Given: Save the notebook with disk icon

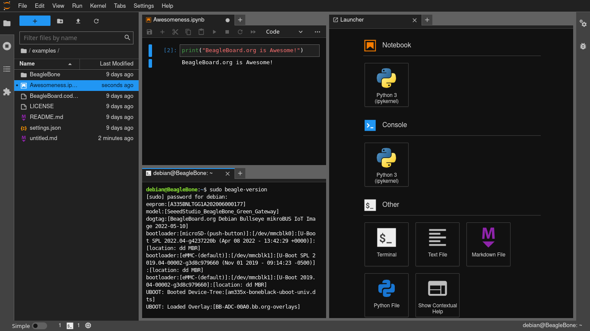Looking at the screenshot, I should point(149,32).
